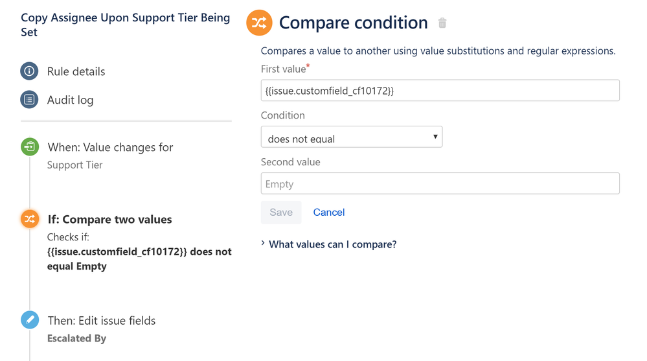Click the 'Escalated By' action detail text

pyautogui.click(x=76, y=338)
